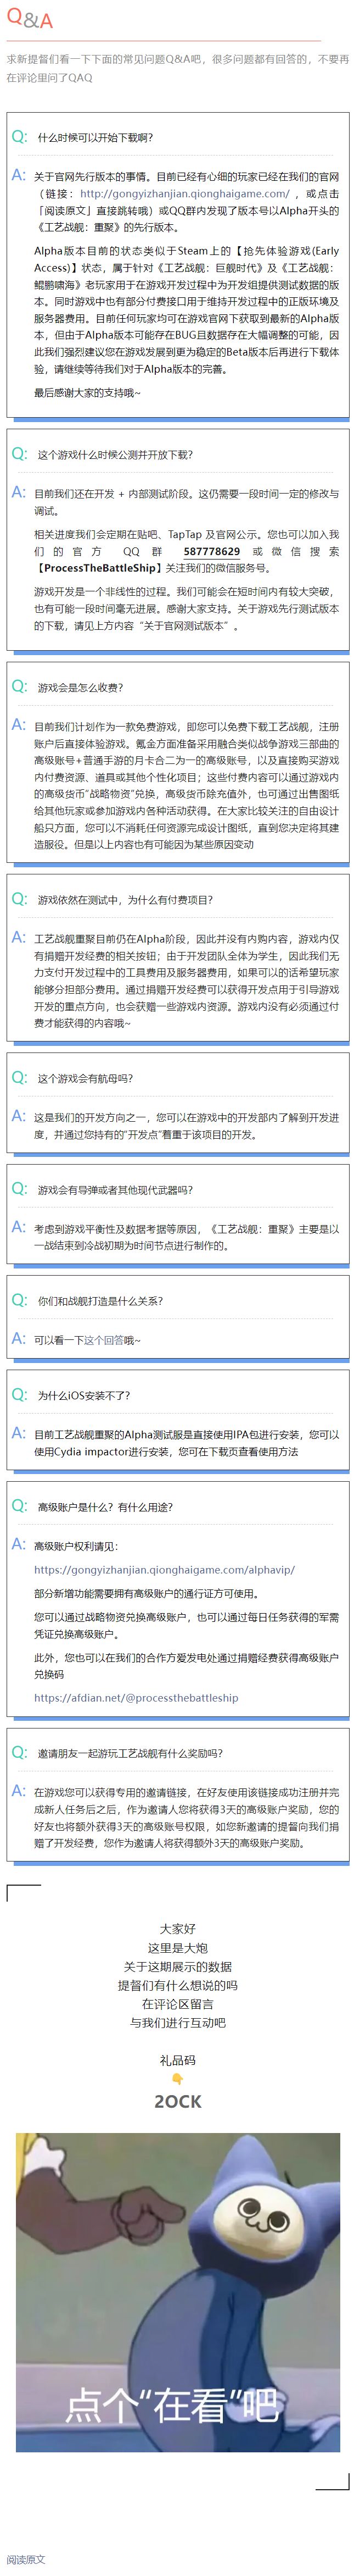This screenshot has width=354, height=2576.
Task: Open the gongyizhanjian.qionghaigame.com official site link
Action: [184, 194]
